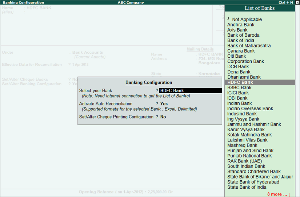Click the ledger Name field HDFC BANK

tap(39, 8)
